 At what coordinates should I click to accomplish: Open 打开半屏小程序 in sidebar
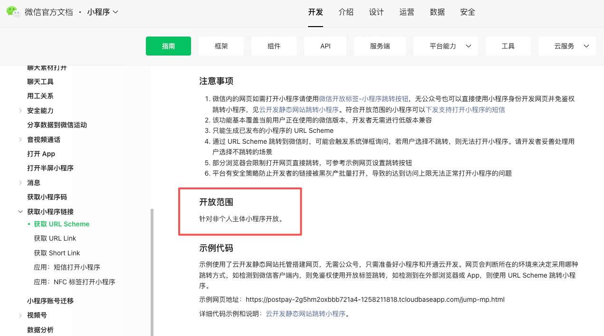point(50,168)
